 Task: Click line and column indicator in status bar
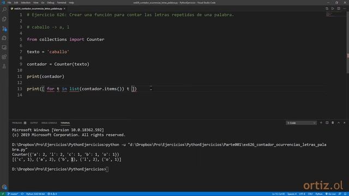click(x=278, y=194)
